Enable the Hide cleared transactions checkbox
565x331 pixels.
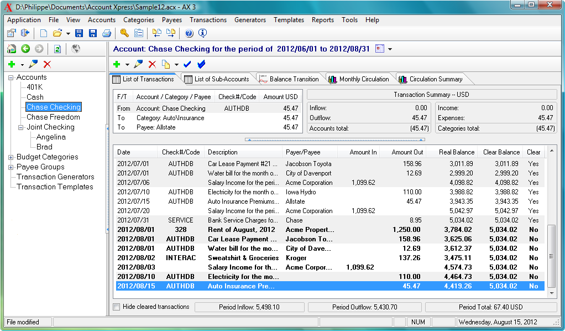[117, 307]
